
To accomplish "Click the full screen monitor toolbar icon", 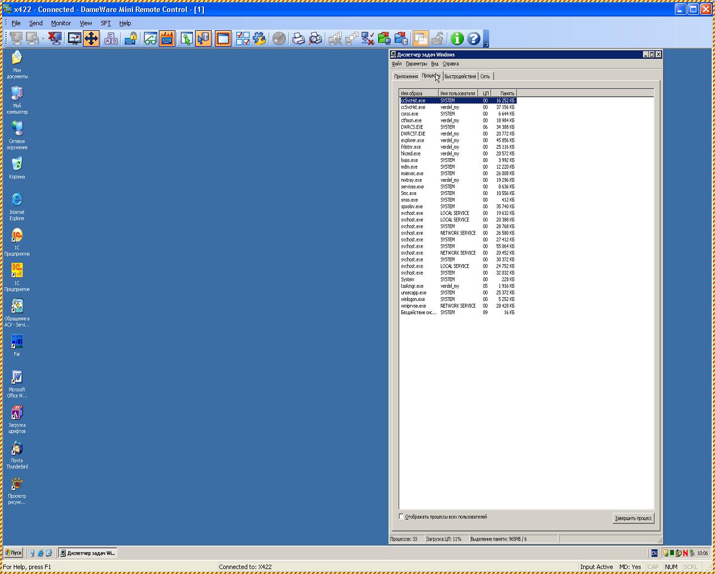I will pyautogui.click(x=74, y=38).
